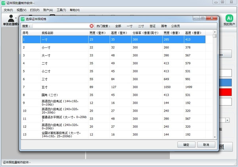The width and height of the screenshot is (238, 167).
Task: Filter by hot search 全部
Action: [x=118, y=26]
